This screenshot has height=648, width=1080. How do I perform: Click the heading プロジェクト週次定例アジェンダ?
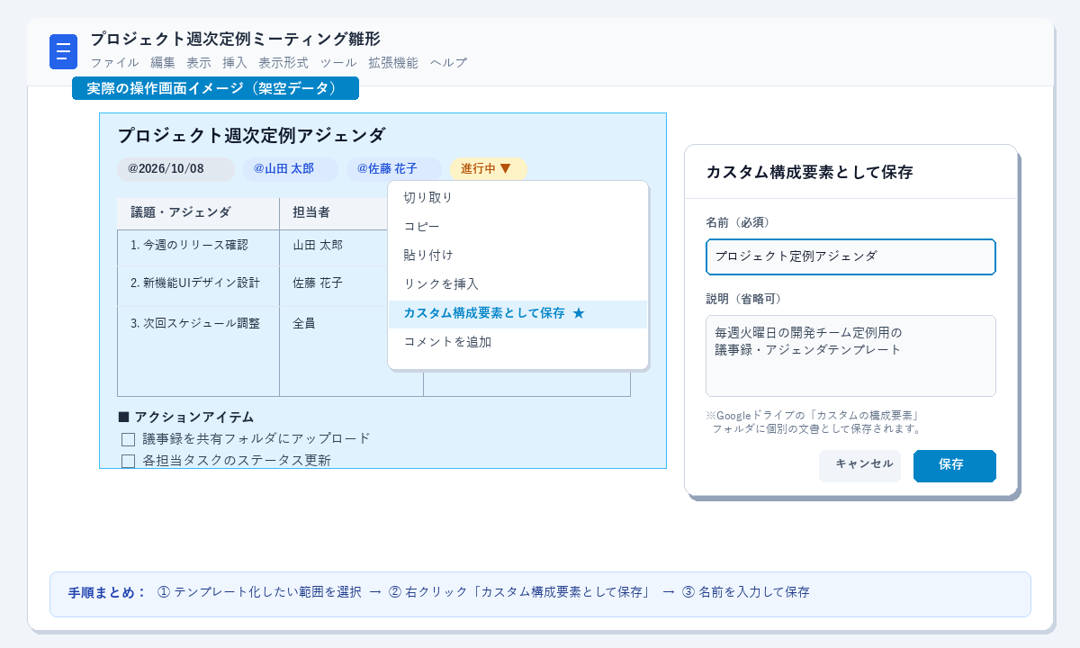pos(251,136)
